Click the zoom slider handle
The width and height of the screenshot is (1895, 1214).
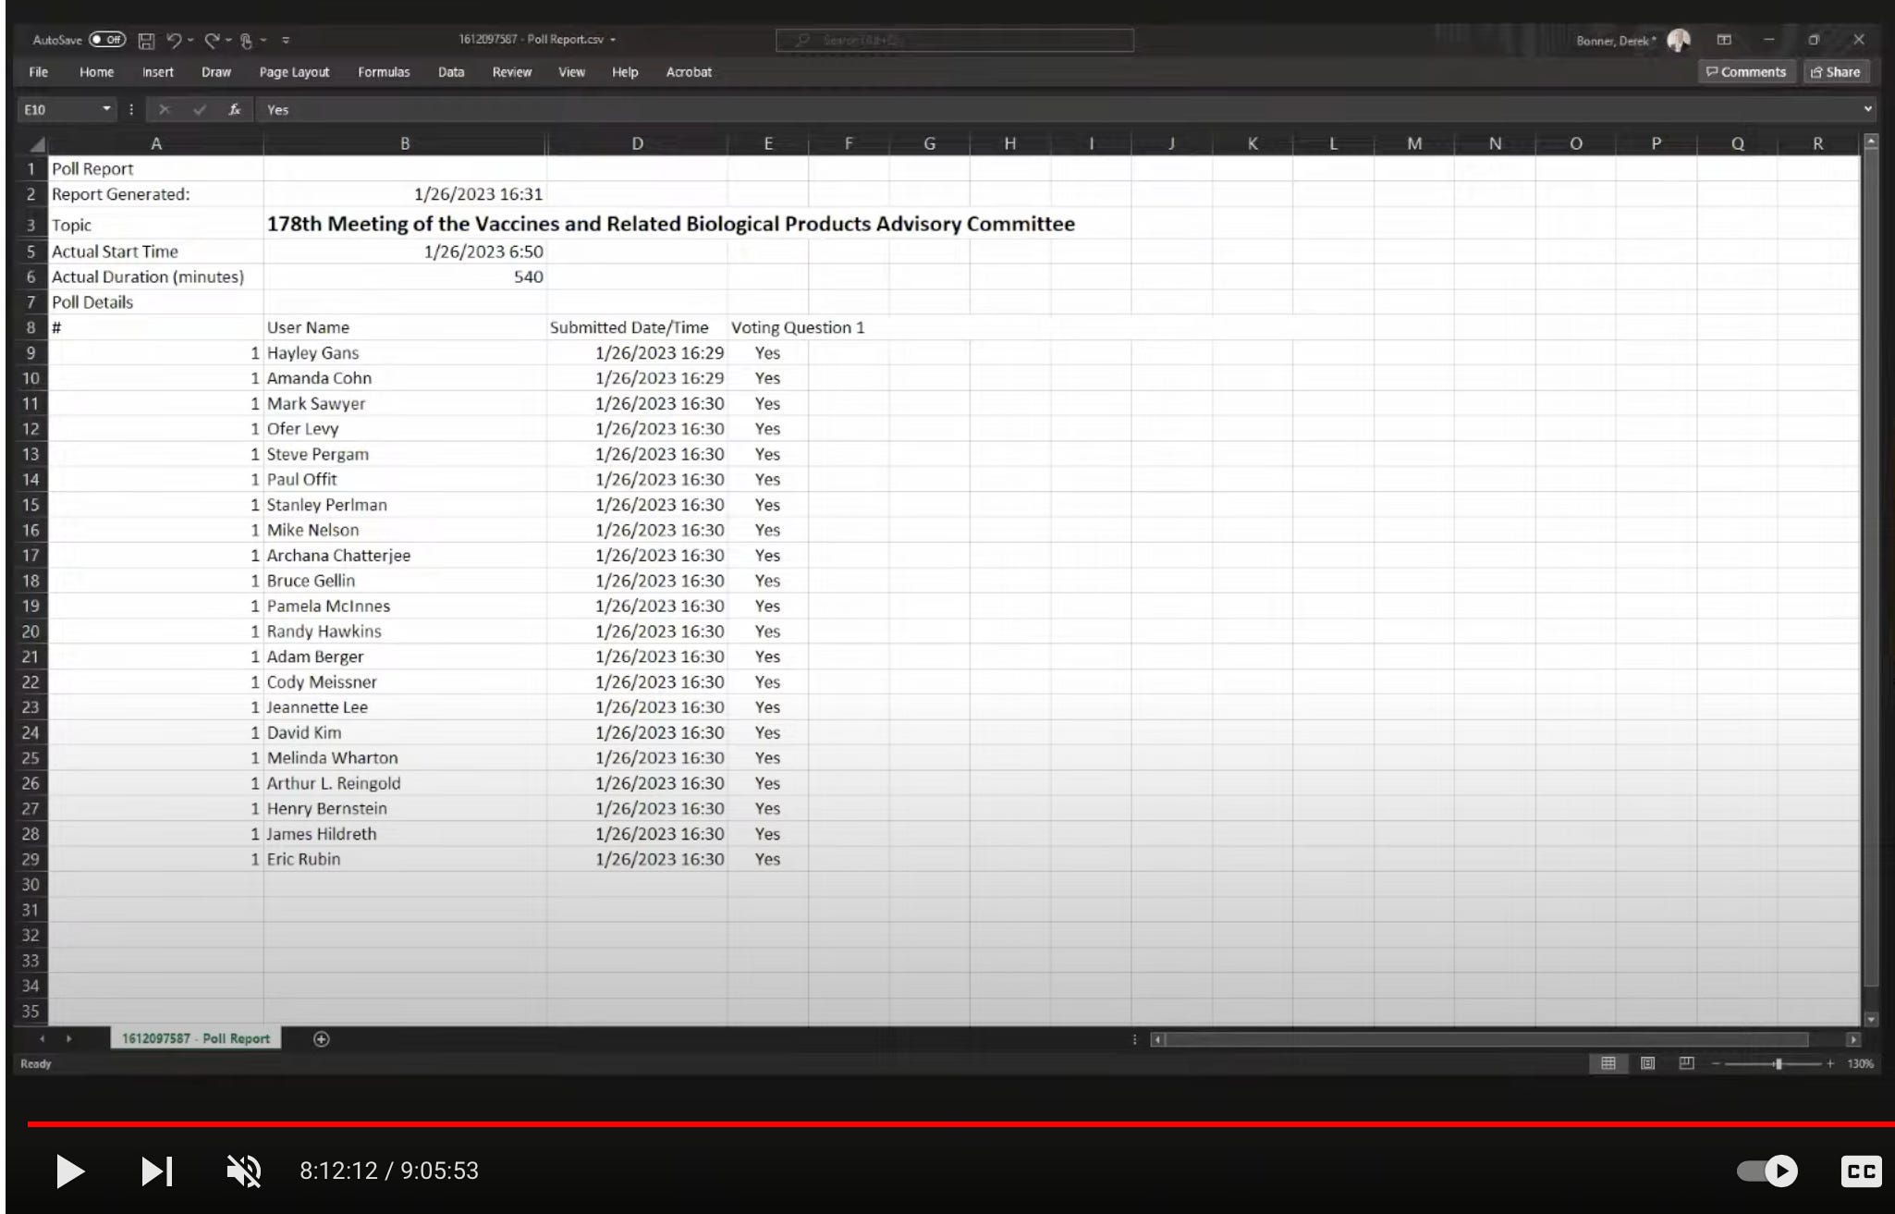pyautogui.click(x=1778, y=1063)
